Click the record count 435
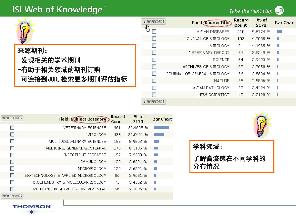The height and width of the screenshot is (222, 296). pyautogui.click(x=117, y=135)
